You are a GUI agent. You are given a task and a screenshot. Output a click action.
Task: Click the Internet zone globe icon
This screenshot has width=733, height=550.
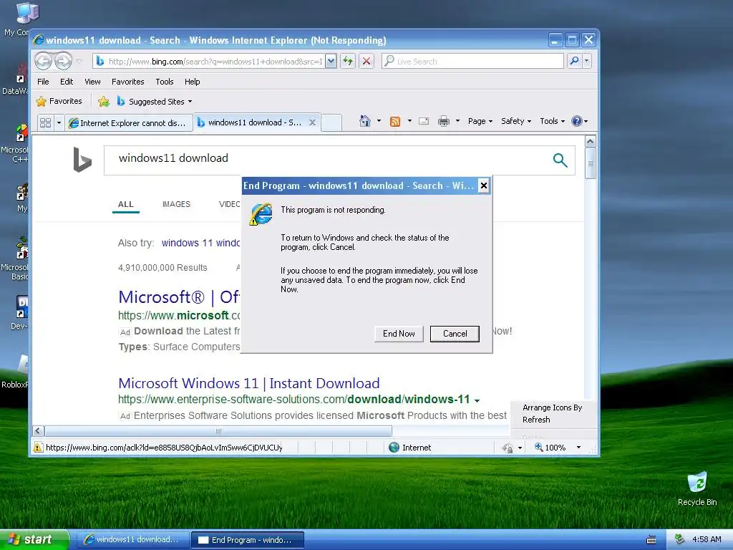coord(394,448)
